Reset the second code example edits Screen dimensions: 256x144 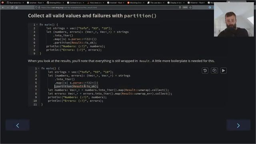(205, 71)
